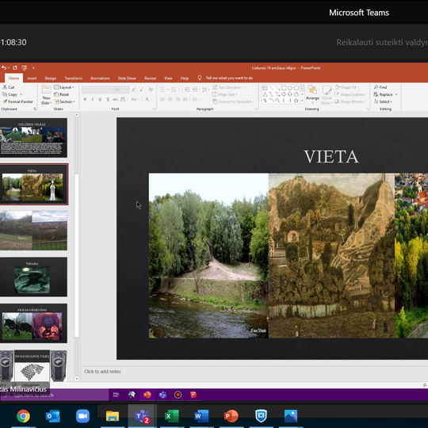This screenshot has width=428, height=428.
Task: Toggle Bold formatting in Font group
Action: (85, 99)
